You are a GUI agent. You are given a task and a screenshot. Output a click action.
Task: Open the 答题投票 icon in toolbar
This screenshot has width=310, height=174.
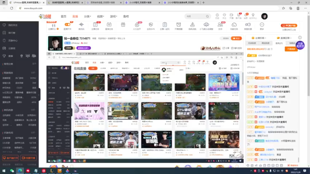[x=248, y=25]
